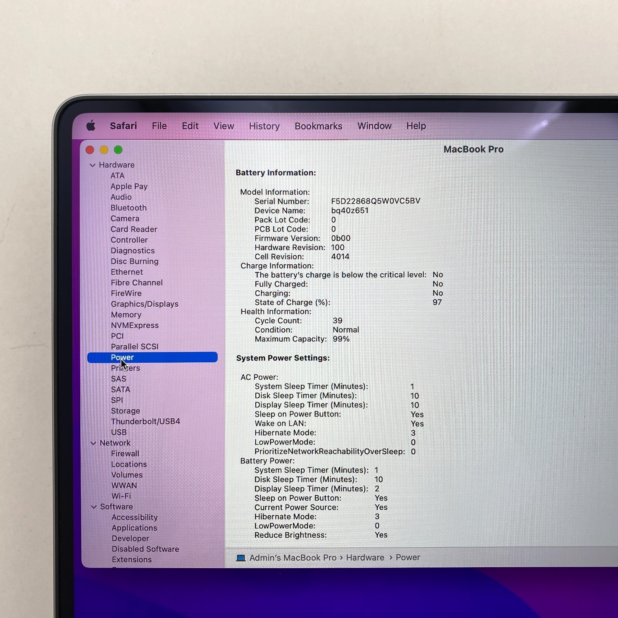Click the laptop icon in path bar
This screenshot has width=618, height=618.
[x=241, y=558]
